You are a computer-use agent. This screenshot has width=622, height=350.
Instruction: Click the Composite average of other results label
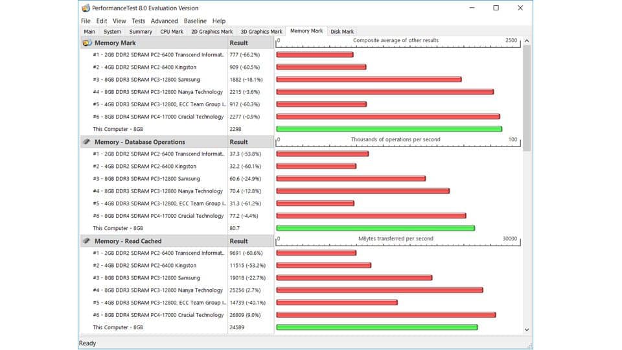click(396, 40)
